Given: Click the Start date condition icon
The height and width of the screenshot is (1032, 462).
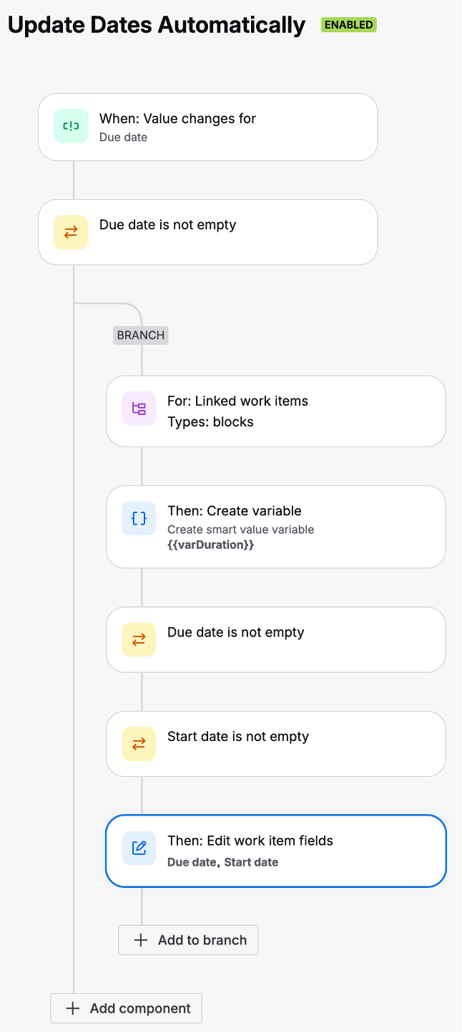Looking at the screenshot, I should click(x=138, y=743).
